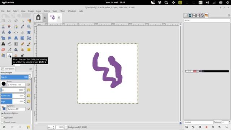Select the Fuzzy Select wand tool

tap(22, 21)
